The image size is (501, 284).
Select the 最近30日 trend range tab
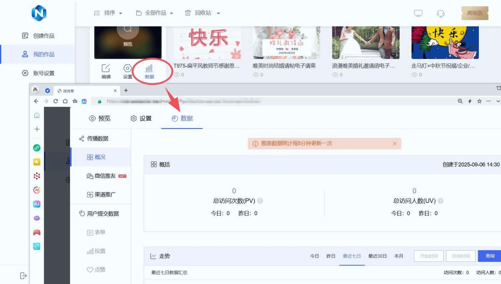tap(378, 256)
